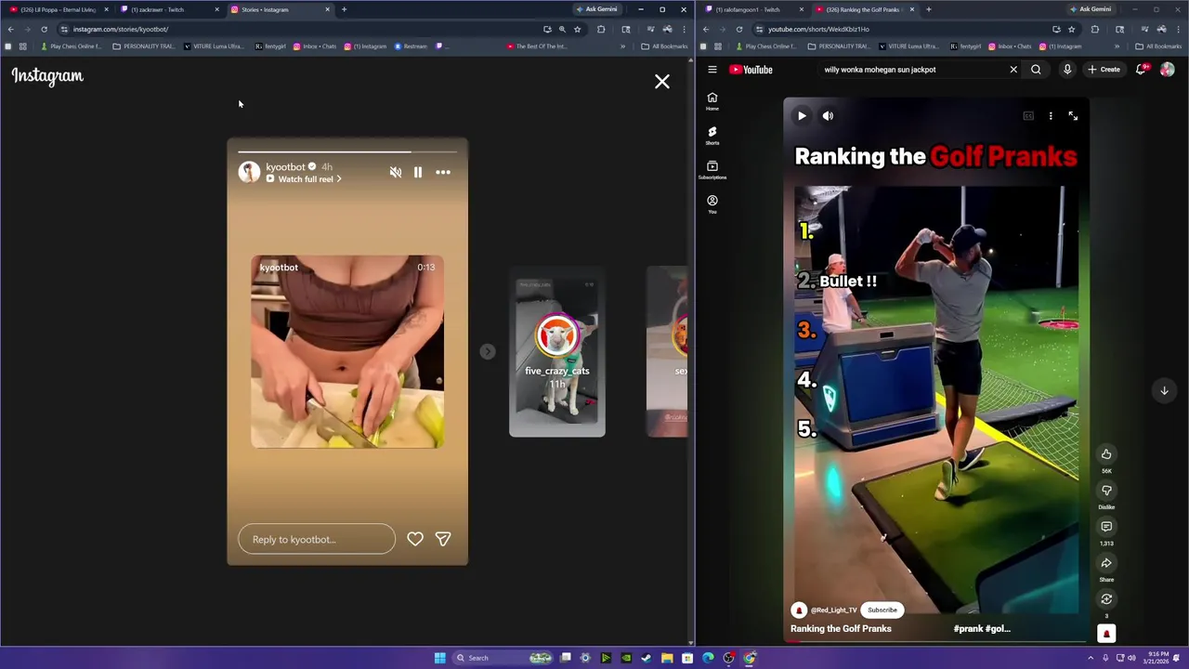Click the YouTube Create button
This screenshot has height=669, width=1189.
(1104, 70)
